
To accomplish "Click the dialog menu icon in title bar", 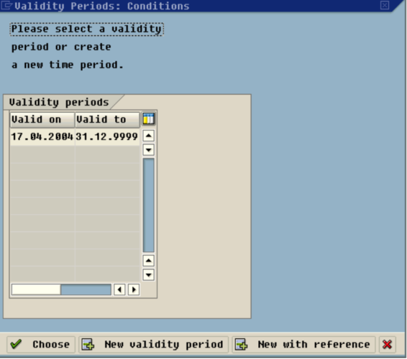I will 6,6.
